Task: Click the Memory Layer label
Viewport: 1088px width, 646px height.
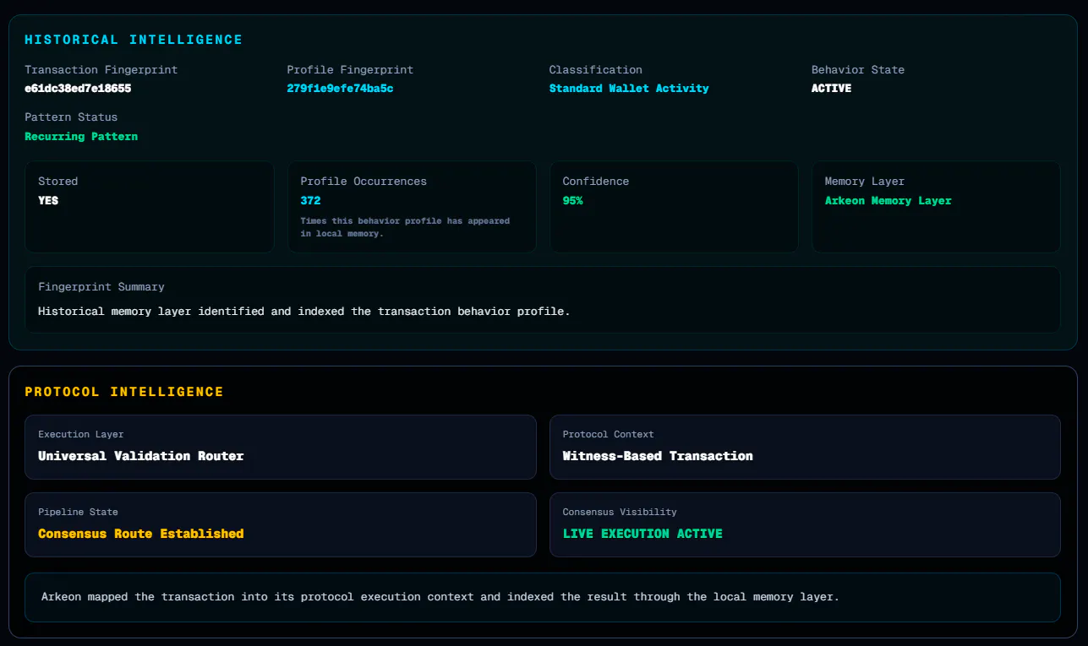Action: tap(865, 182)
